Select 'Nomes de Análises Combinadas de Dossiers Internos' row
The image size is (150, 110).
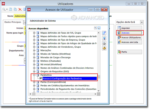click(67, 68)
